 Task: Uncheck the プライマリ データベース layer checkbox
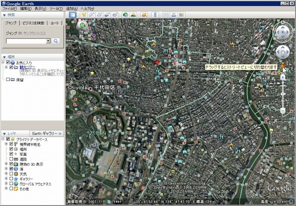pos(8,139)
